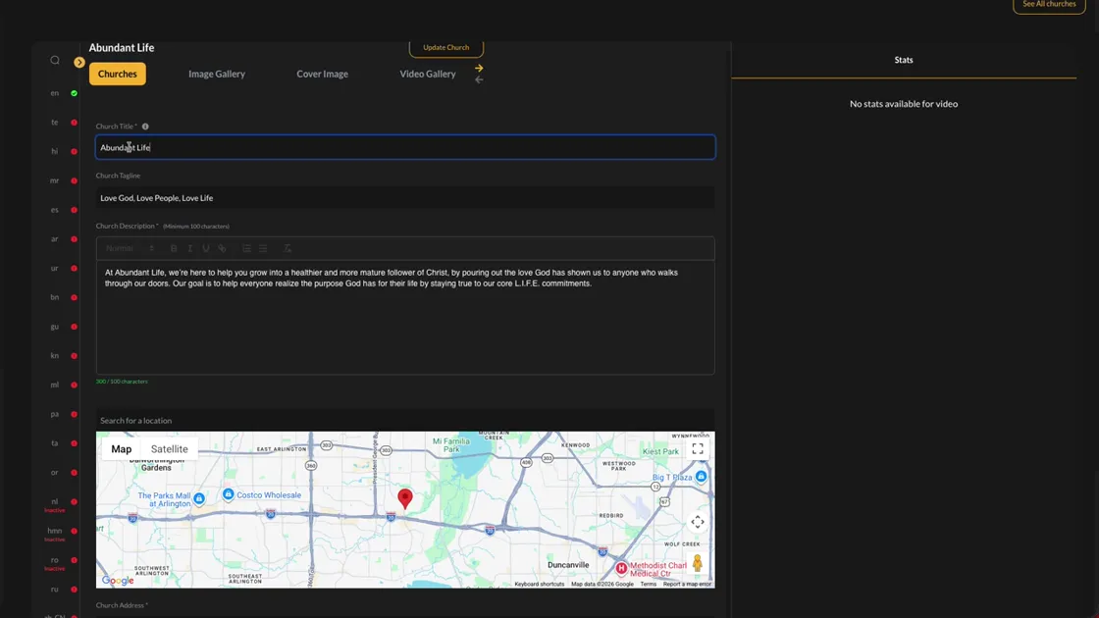Viewport: 1099px width, 618px height.
Task: Select the Street View pegman
Action: click(x=698, y=563)
